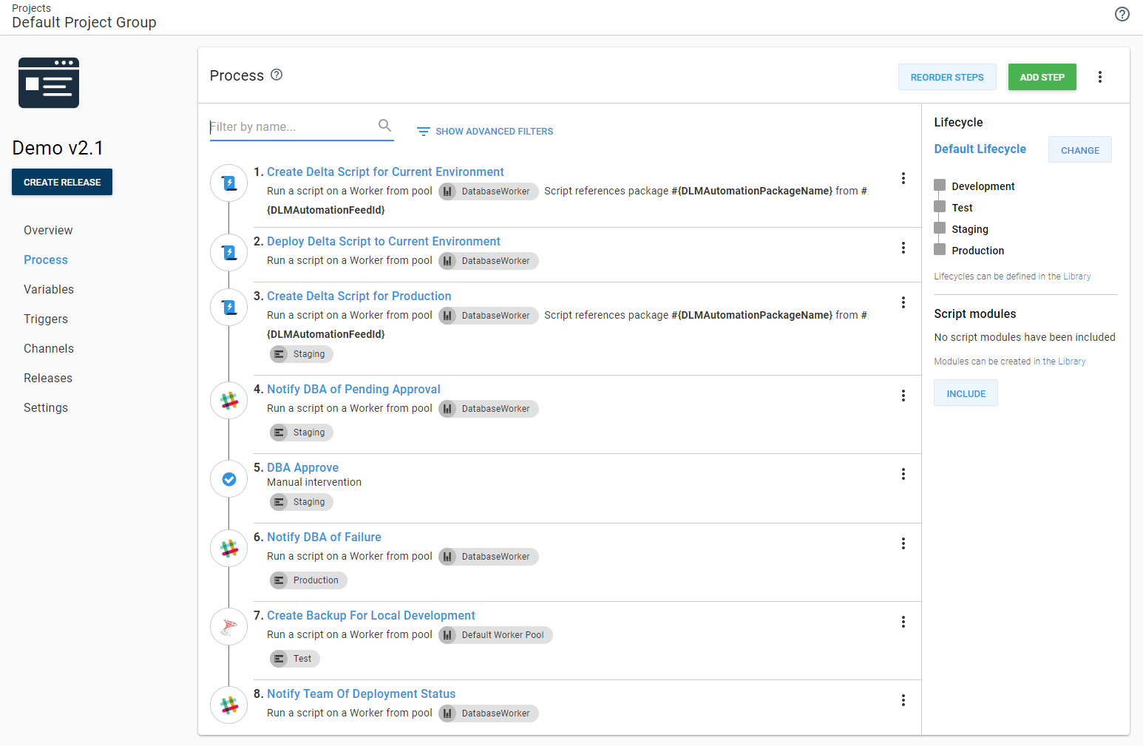
Task: Click the green Add Step button
Action: click(1042, 77)
